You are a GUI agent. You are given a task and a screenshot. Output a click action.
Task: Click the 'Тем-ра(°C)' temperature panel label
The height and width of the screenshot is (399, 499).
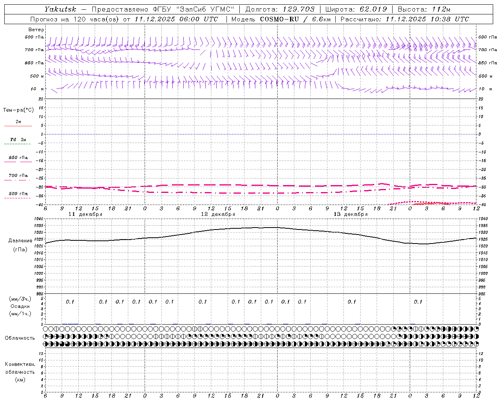tap(18, 110)
